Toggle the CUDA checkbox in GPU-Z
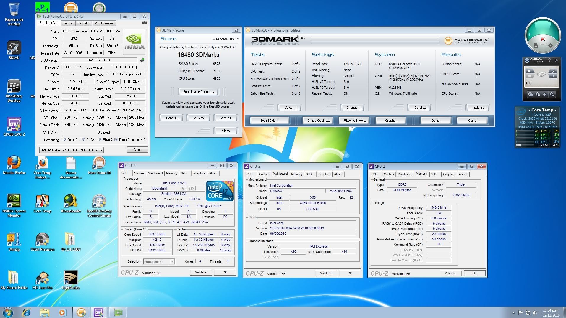The image size is (566, 318). click(83, 140)
